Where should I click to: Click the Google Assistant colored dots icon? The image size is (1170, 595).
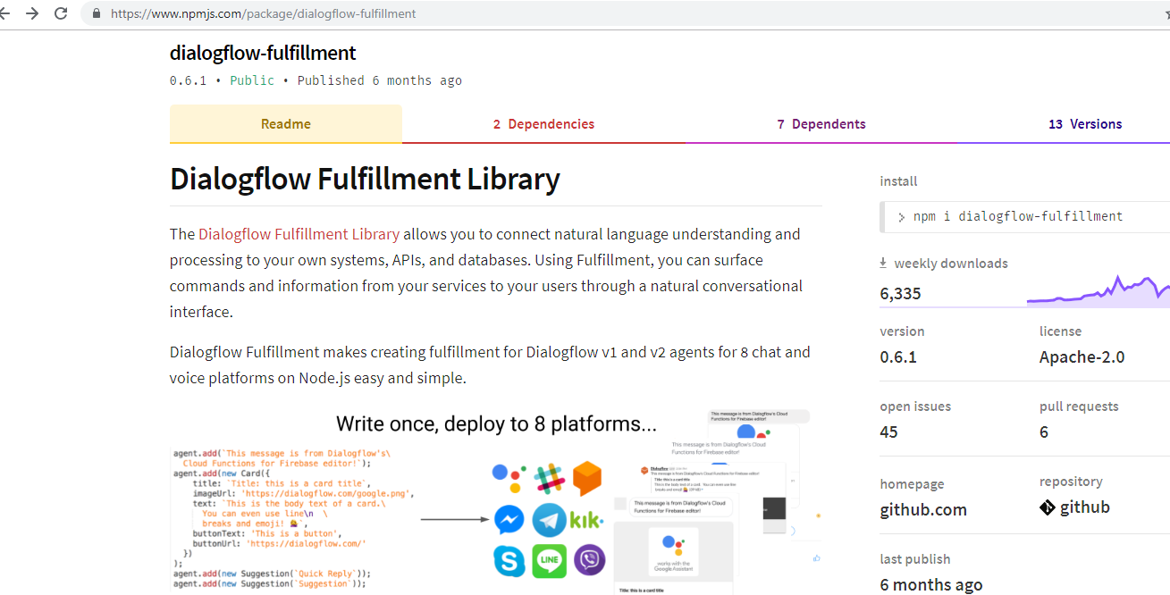point(509,478)
